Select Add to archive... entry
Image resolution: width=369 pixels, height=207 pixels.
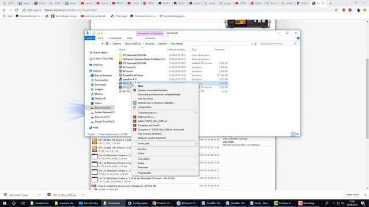[x=146, y=117]
